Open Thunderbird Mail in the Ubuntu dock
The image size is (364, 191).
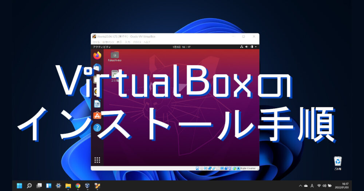[x=97, y=68]
